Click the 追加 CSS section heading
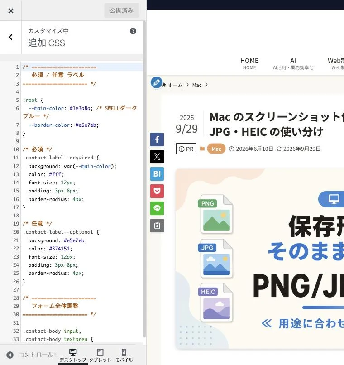This screenshot has width=344, height=365. (x=47, y=43)
